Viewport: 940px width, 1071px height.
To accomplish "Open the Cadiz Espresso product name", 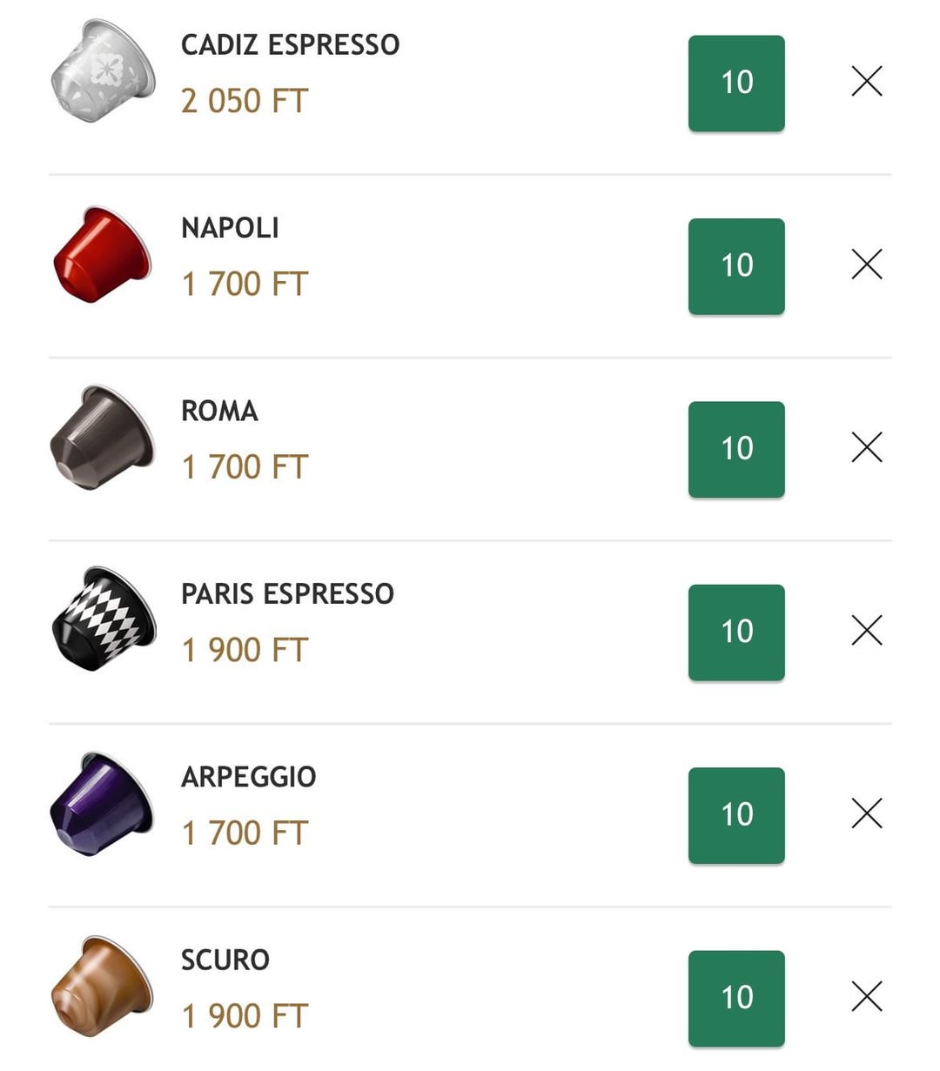I will (x=290, y=45).
